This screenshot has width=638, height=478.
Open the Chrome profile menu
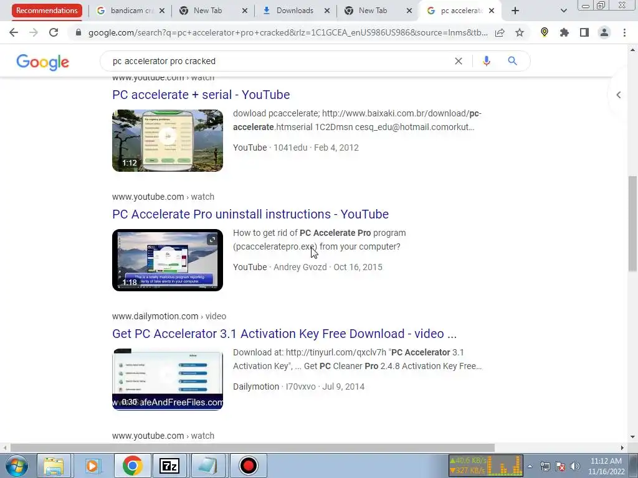coord(604,32)
